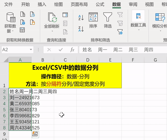Click the formula bar options dots handle
Image resolution: width=167 pixels, height=140 pixels.
coord(38,50)
